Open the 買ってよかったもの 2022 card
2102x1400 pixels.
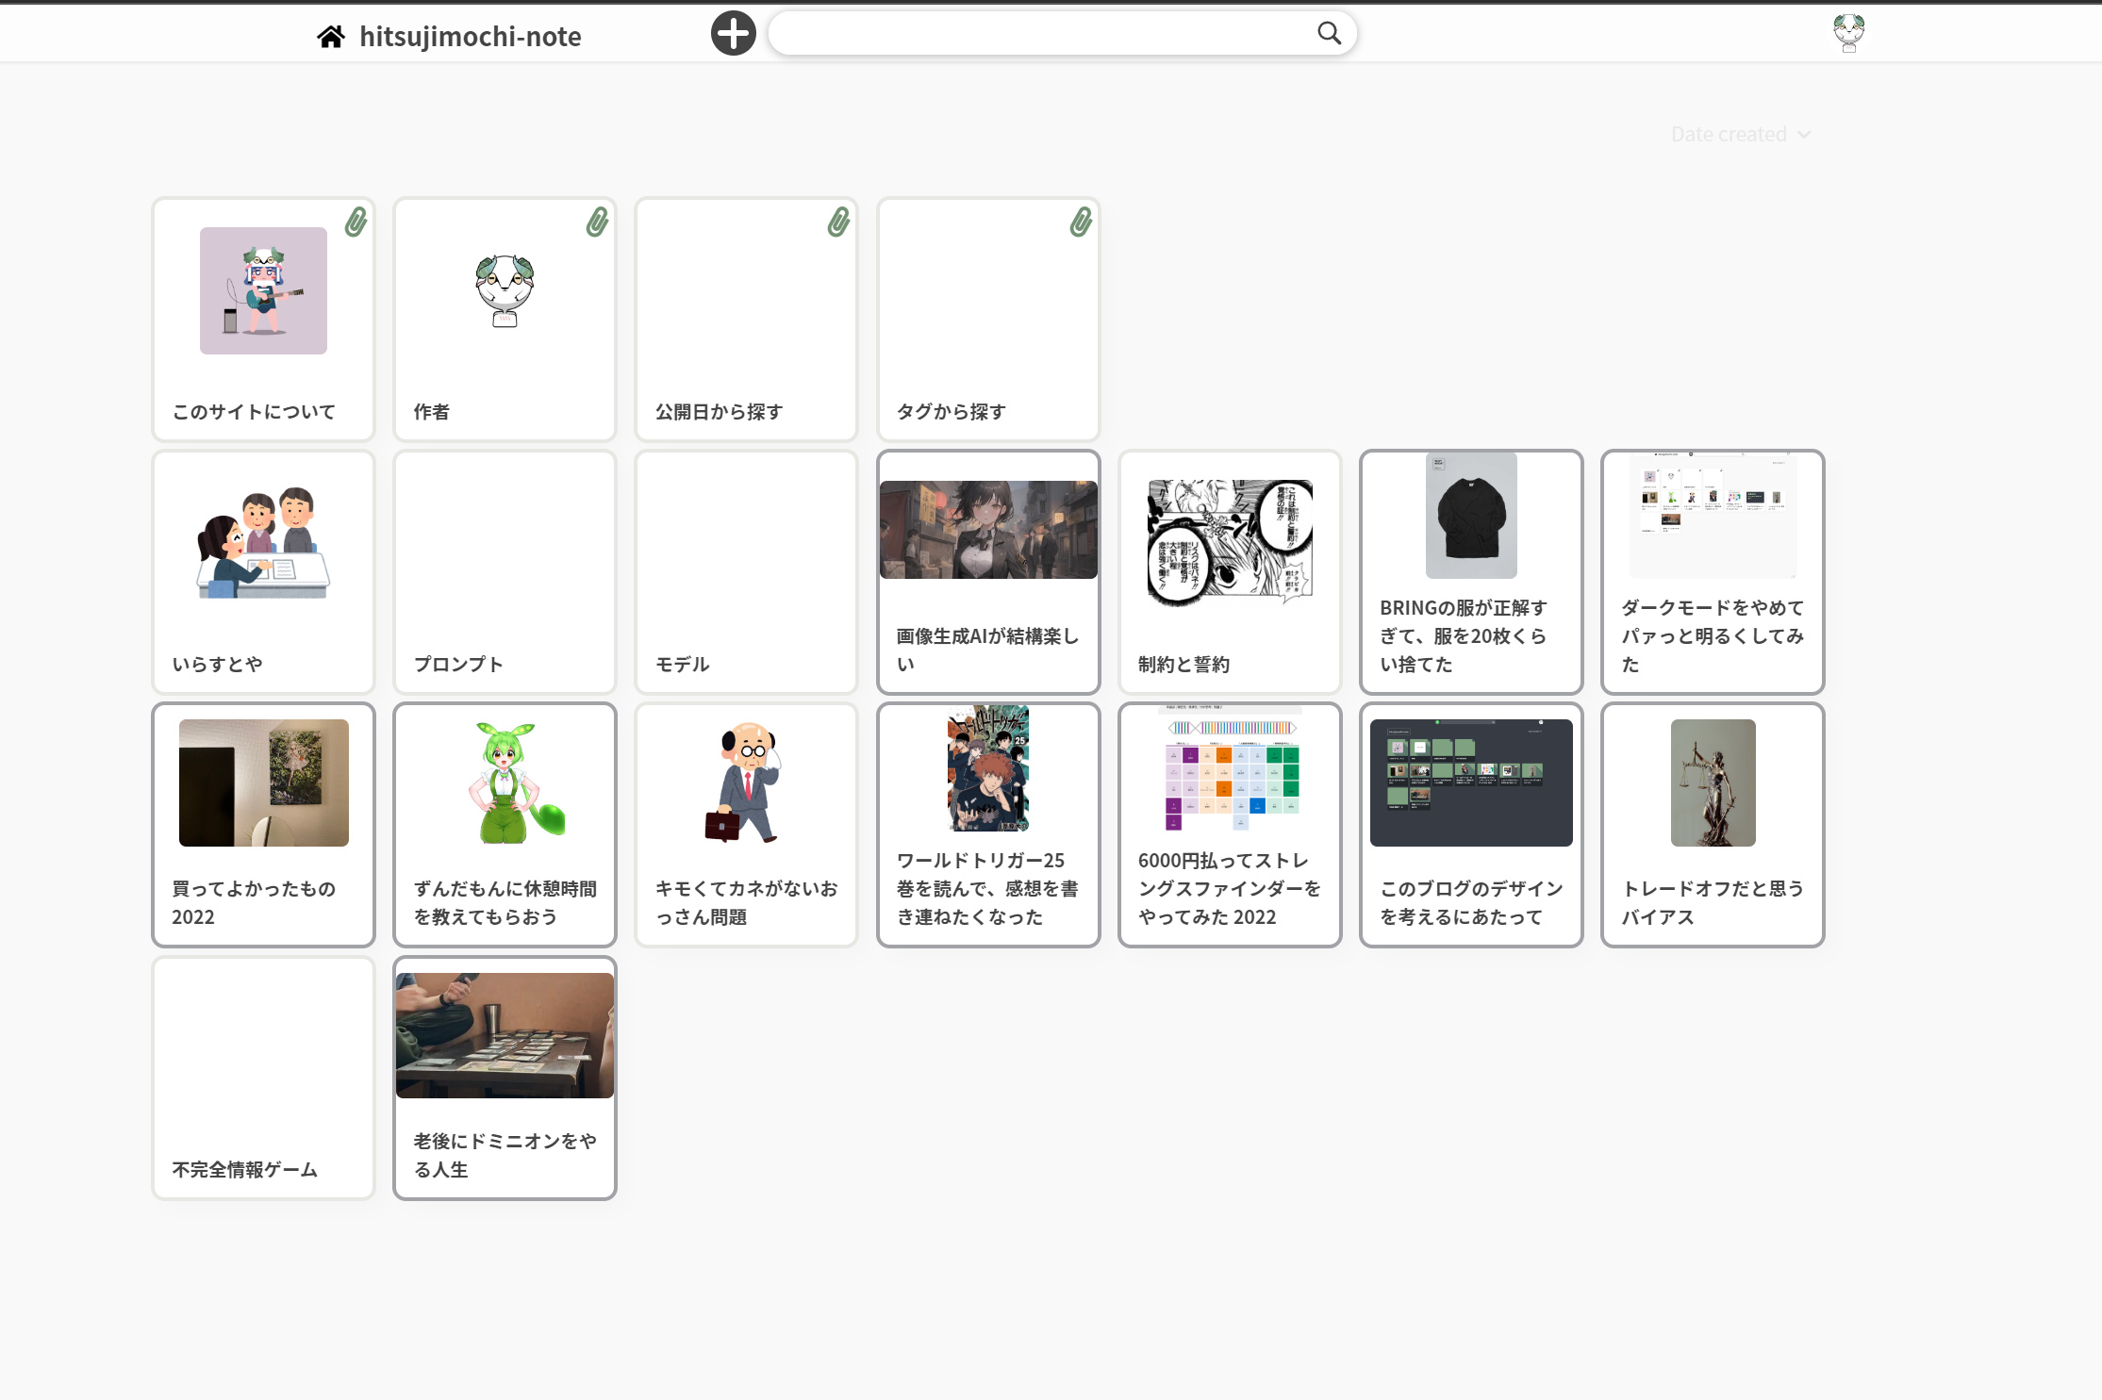pos(263,825)
